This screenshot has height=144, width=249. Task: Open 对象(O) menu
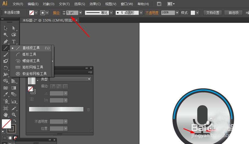pos(48,4)
